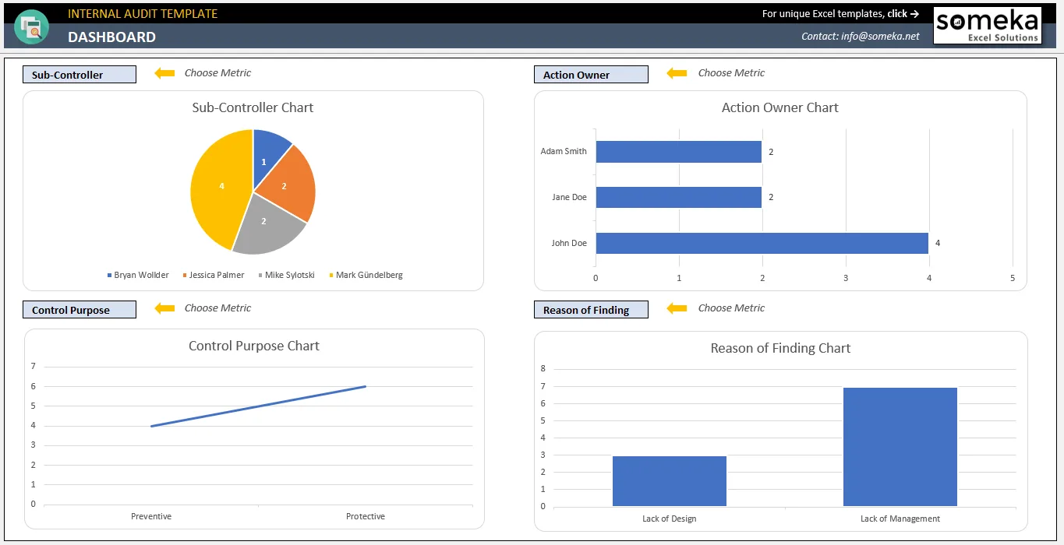Open the Control Purpose metric dropdown
The height and width of the screenshot is (545, 1064).
[x=80, y=310]
